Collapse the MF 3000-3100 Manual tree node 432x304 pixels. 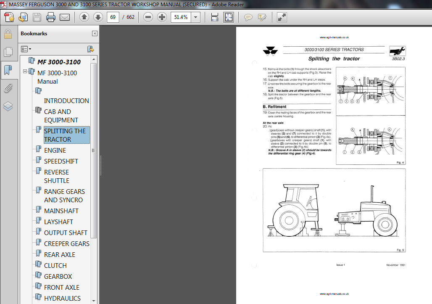pyautogui.click(x=25, y=71)
